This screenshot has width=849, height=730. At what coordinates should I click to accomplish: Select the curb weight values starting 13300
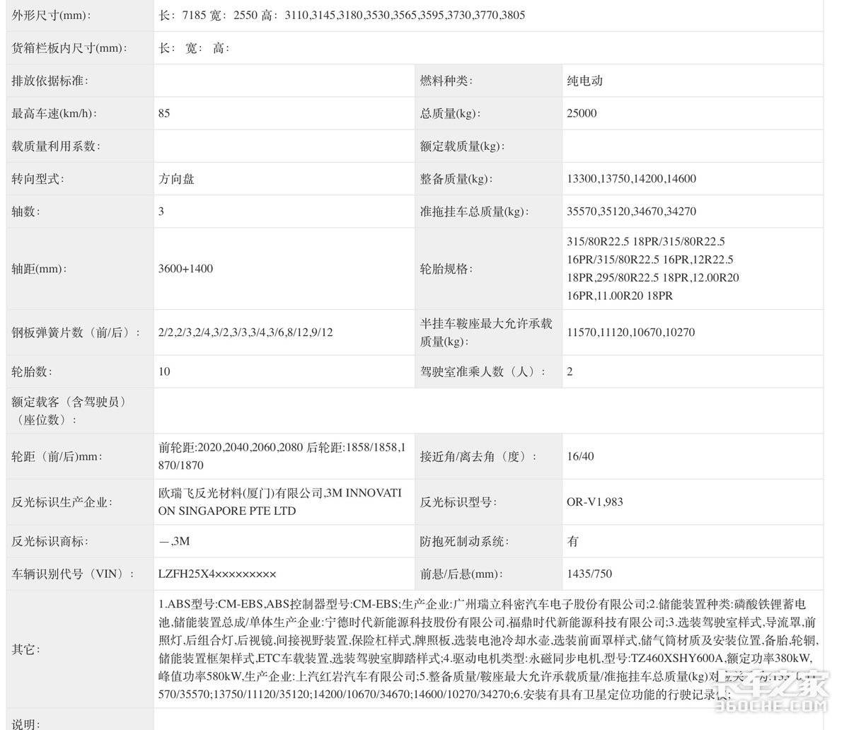[631, 179]
